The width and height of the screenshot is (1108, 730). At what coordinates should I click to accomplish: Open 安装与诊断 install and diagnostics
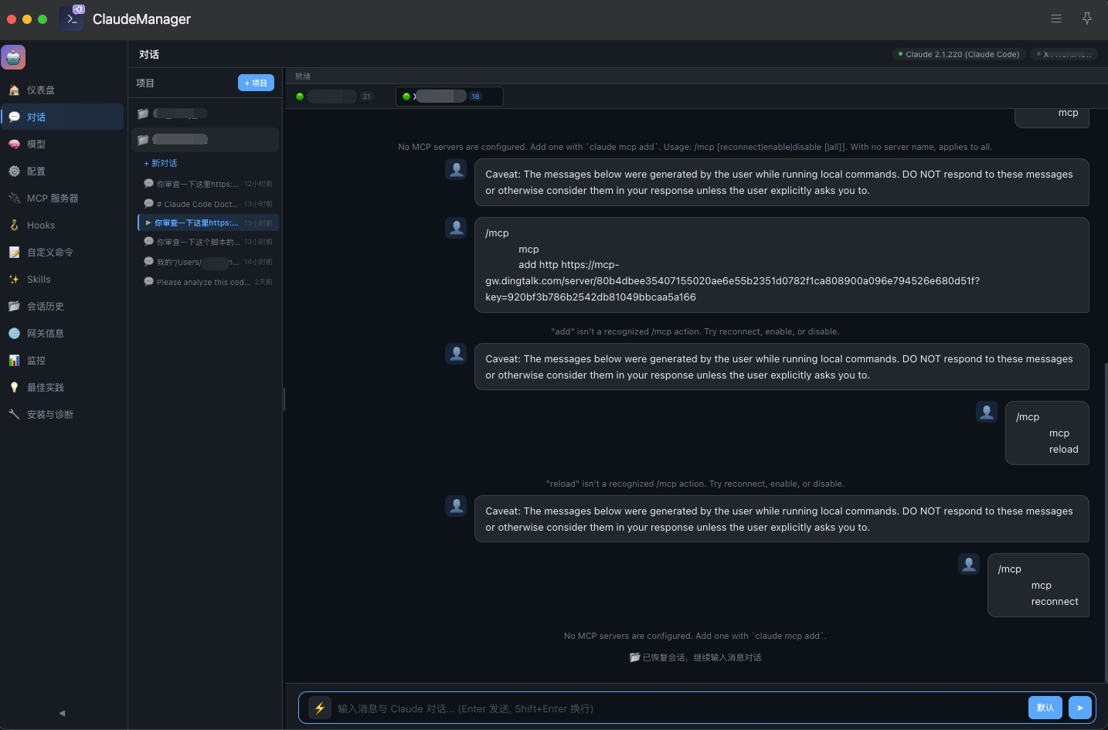coord(62,415)
